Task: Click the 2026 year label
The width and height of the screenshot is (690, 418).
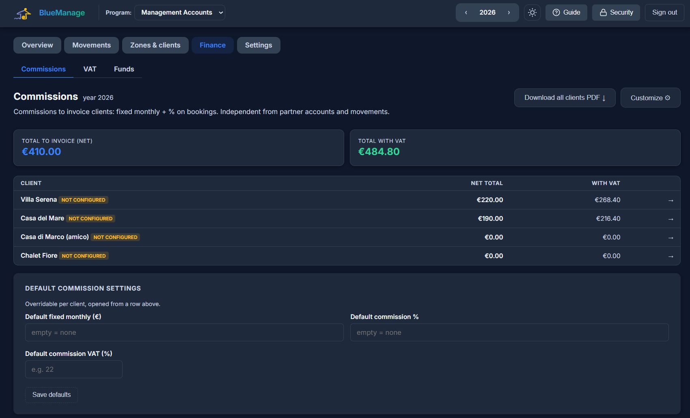Action: 487,13
